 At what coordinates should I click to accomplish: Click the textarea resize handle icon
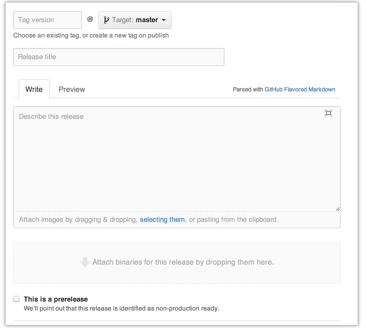coord(338,209)
